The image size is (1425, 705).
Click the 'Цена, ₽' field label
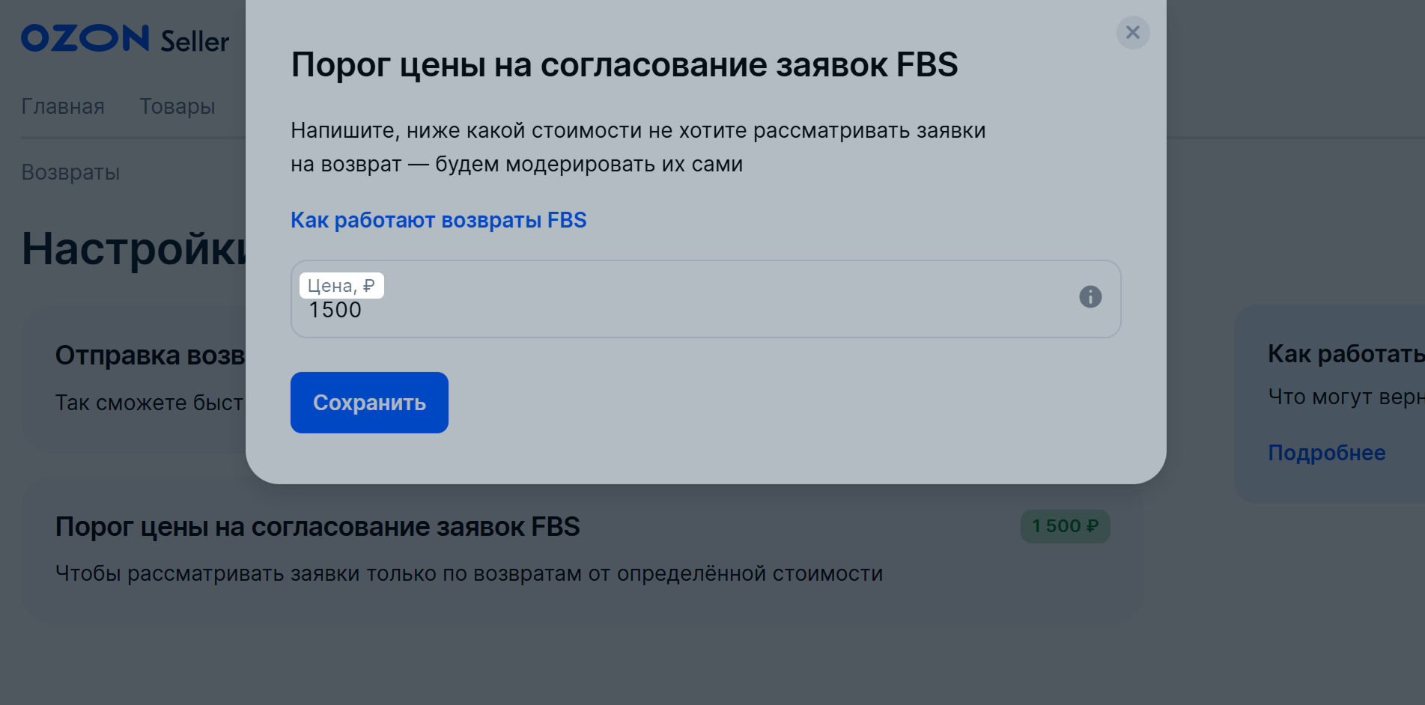click(x=341, y=286)
